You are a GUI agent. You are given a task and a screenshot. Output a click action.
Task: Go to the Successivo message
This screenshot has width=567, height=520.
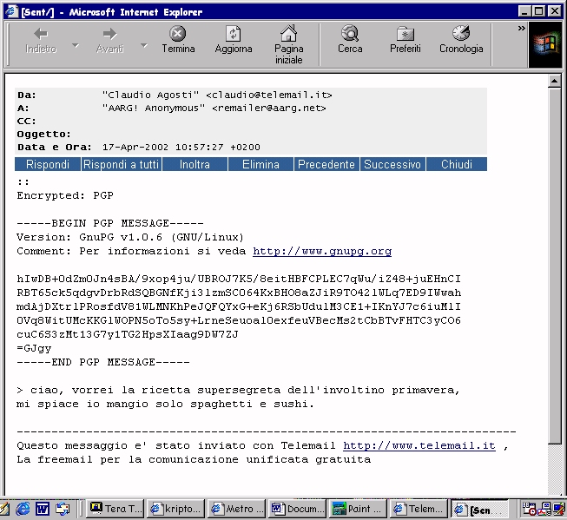392,164
